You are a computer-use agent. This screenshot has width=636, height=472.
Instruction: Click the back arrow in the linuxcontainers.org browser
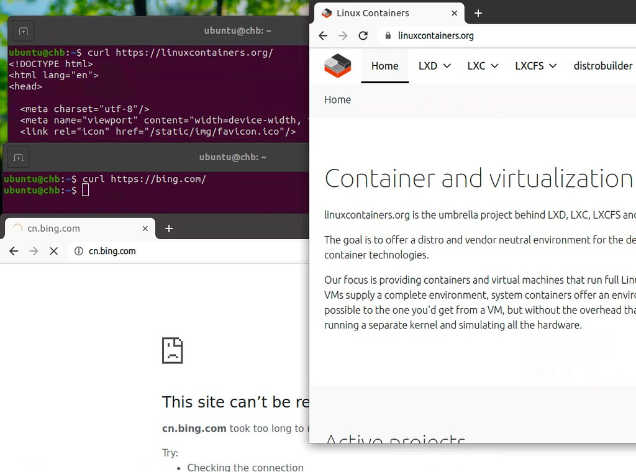[322, 35]
